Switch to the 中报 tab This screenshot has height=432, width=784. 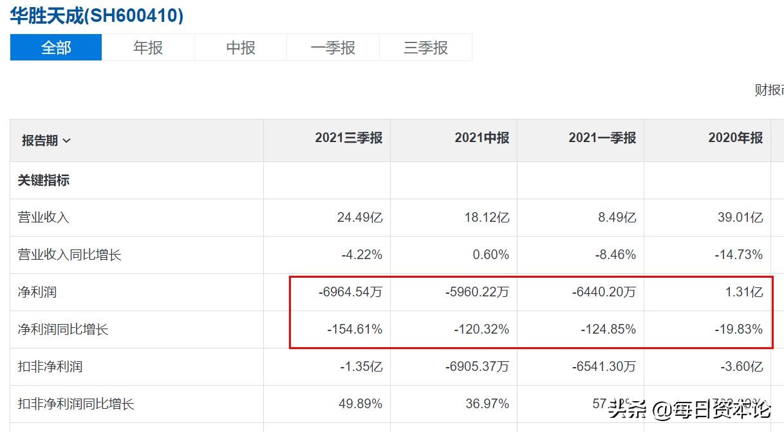[240, 48]
